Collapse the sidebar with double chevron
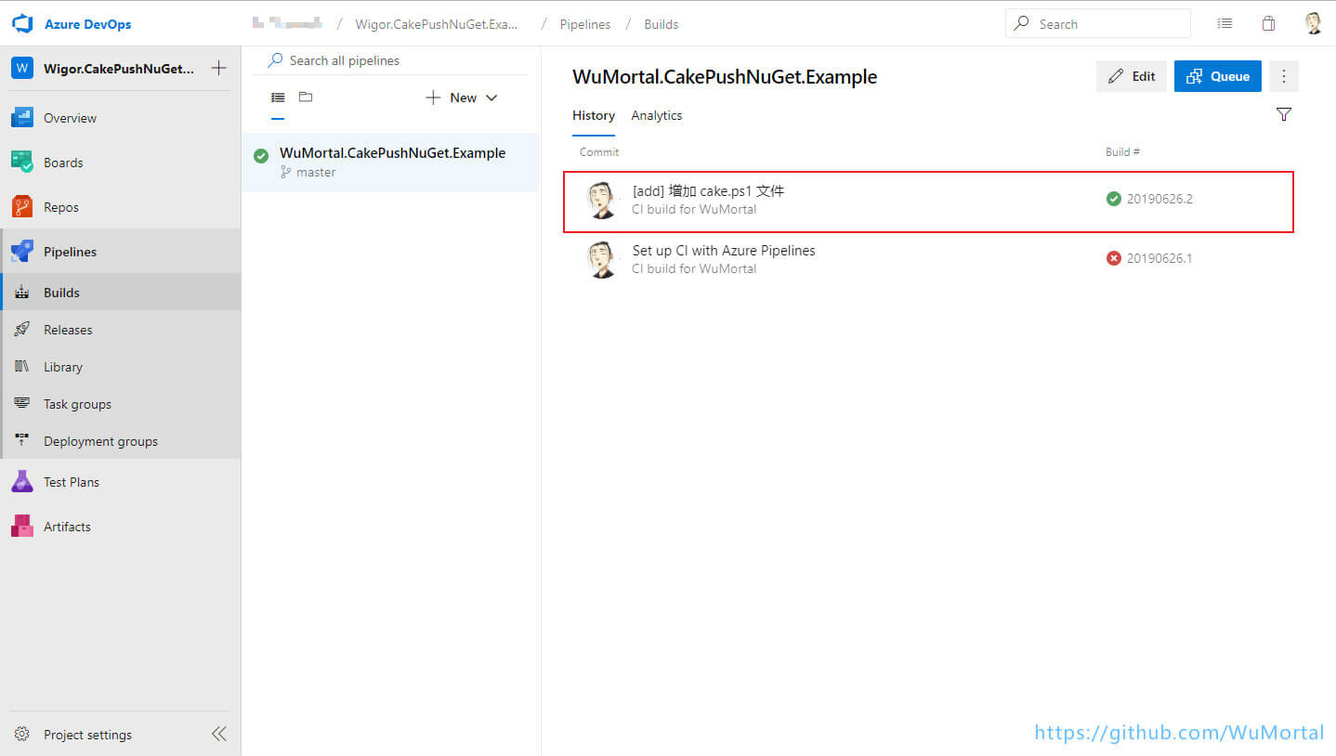 tap(219, 734)
